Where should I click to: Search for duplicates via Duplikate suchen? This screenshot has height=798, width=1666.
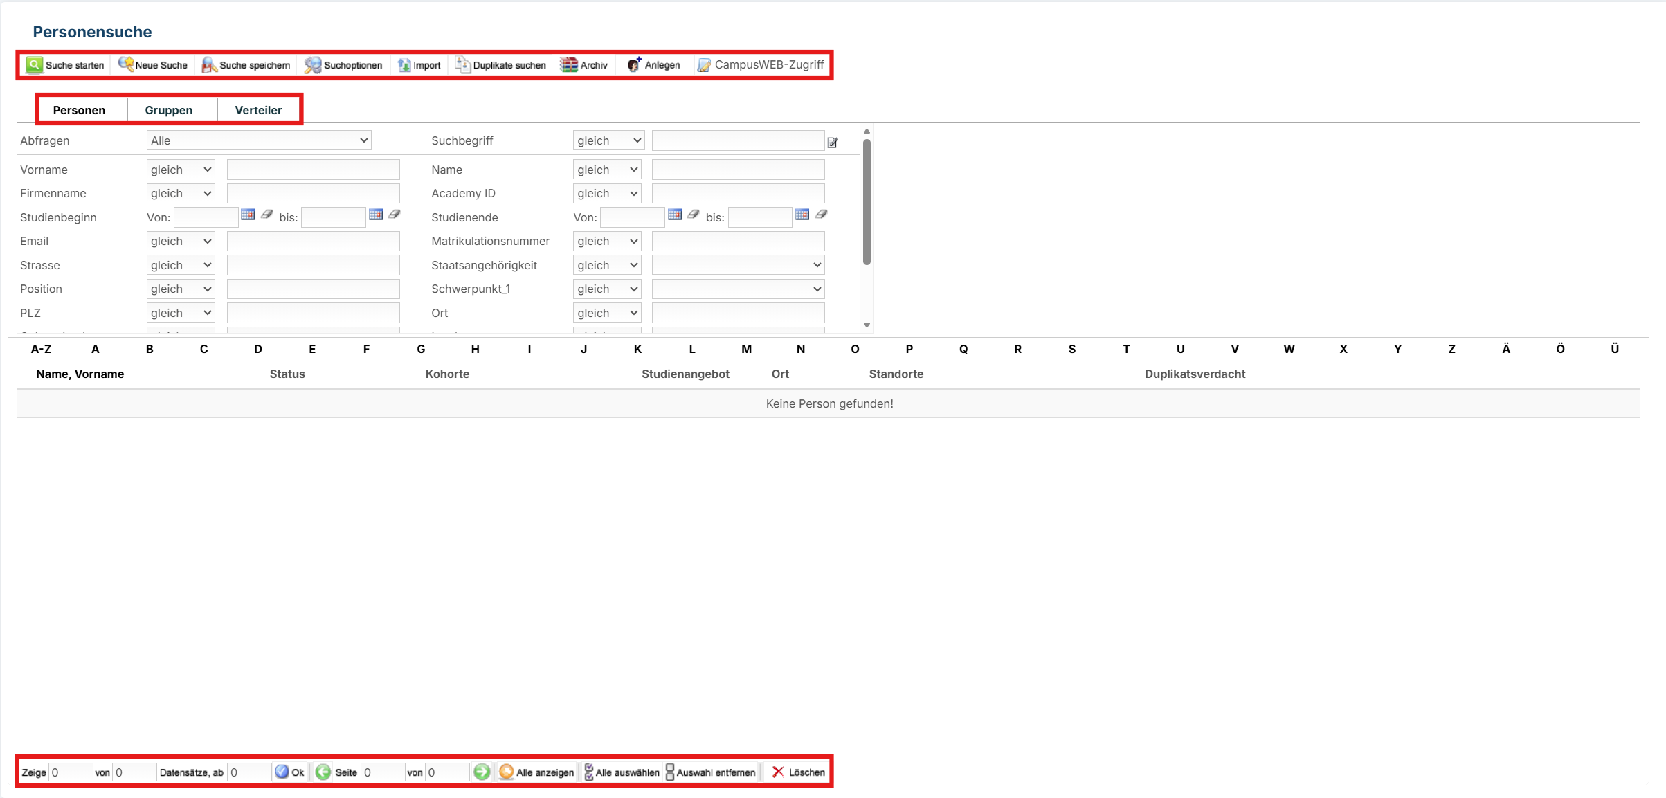click(500, 64)
